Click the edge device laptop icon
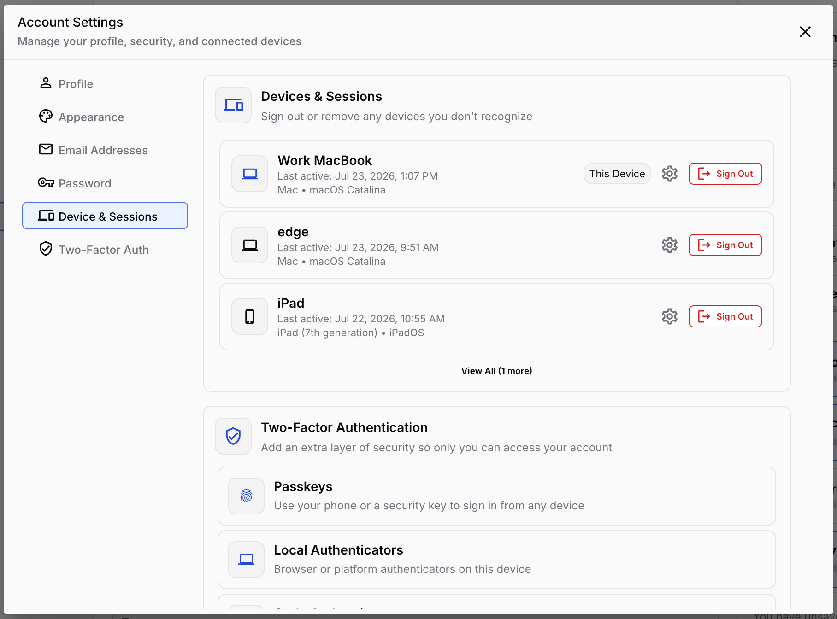 (250, 245)
